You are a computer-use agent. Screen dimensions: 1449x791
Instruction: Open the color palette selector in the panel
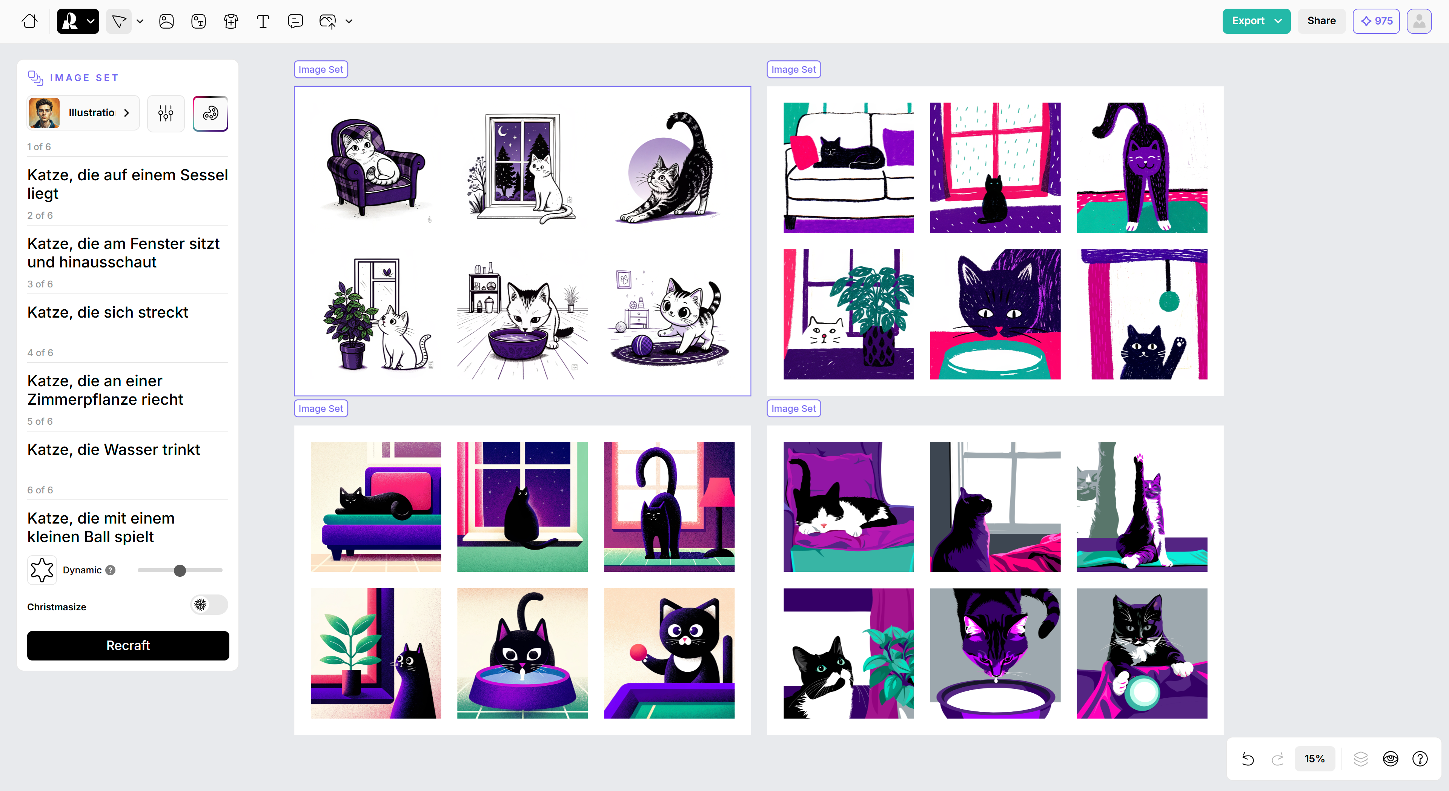coord(210,113)
